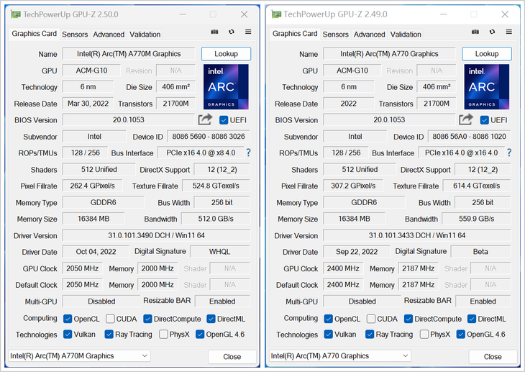Open the hamburger menu in GPU-Z 2.49.0
Screen dimensions: 525x372
509,32
